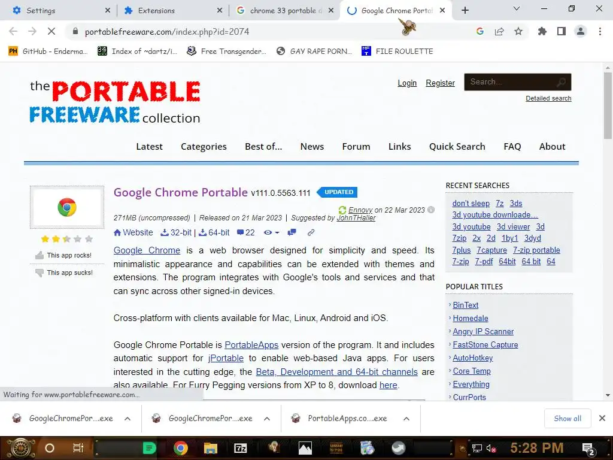Click the Portable Freeware Collection logo
Screen dimensions: 613x460
(115, 102)
